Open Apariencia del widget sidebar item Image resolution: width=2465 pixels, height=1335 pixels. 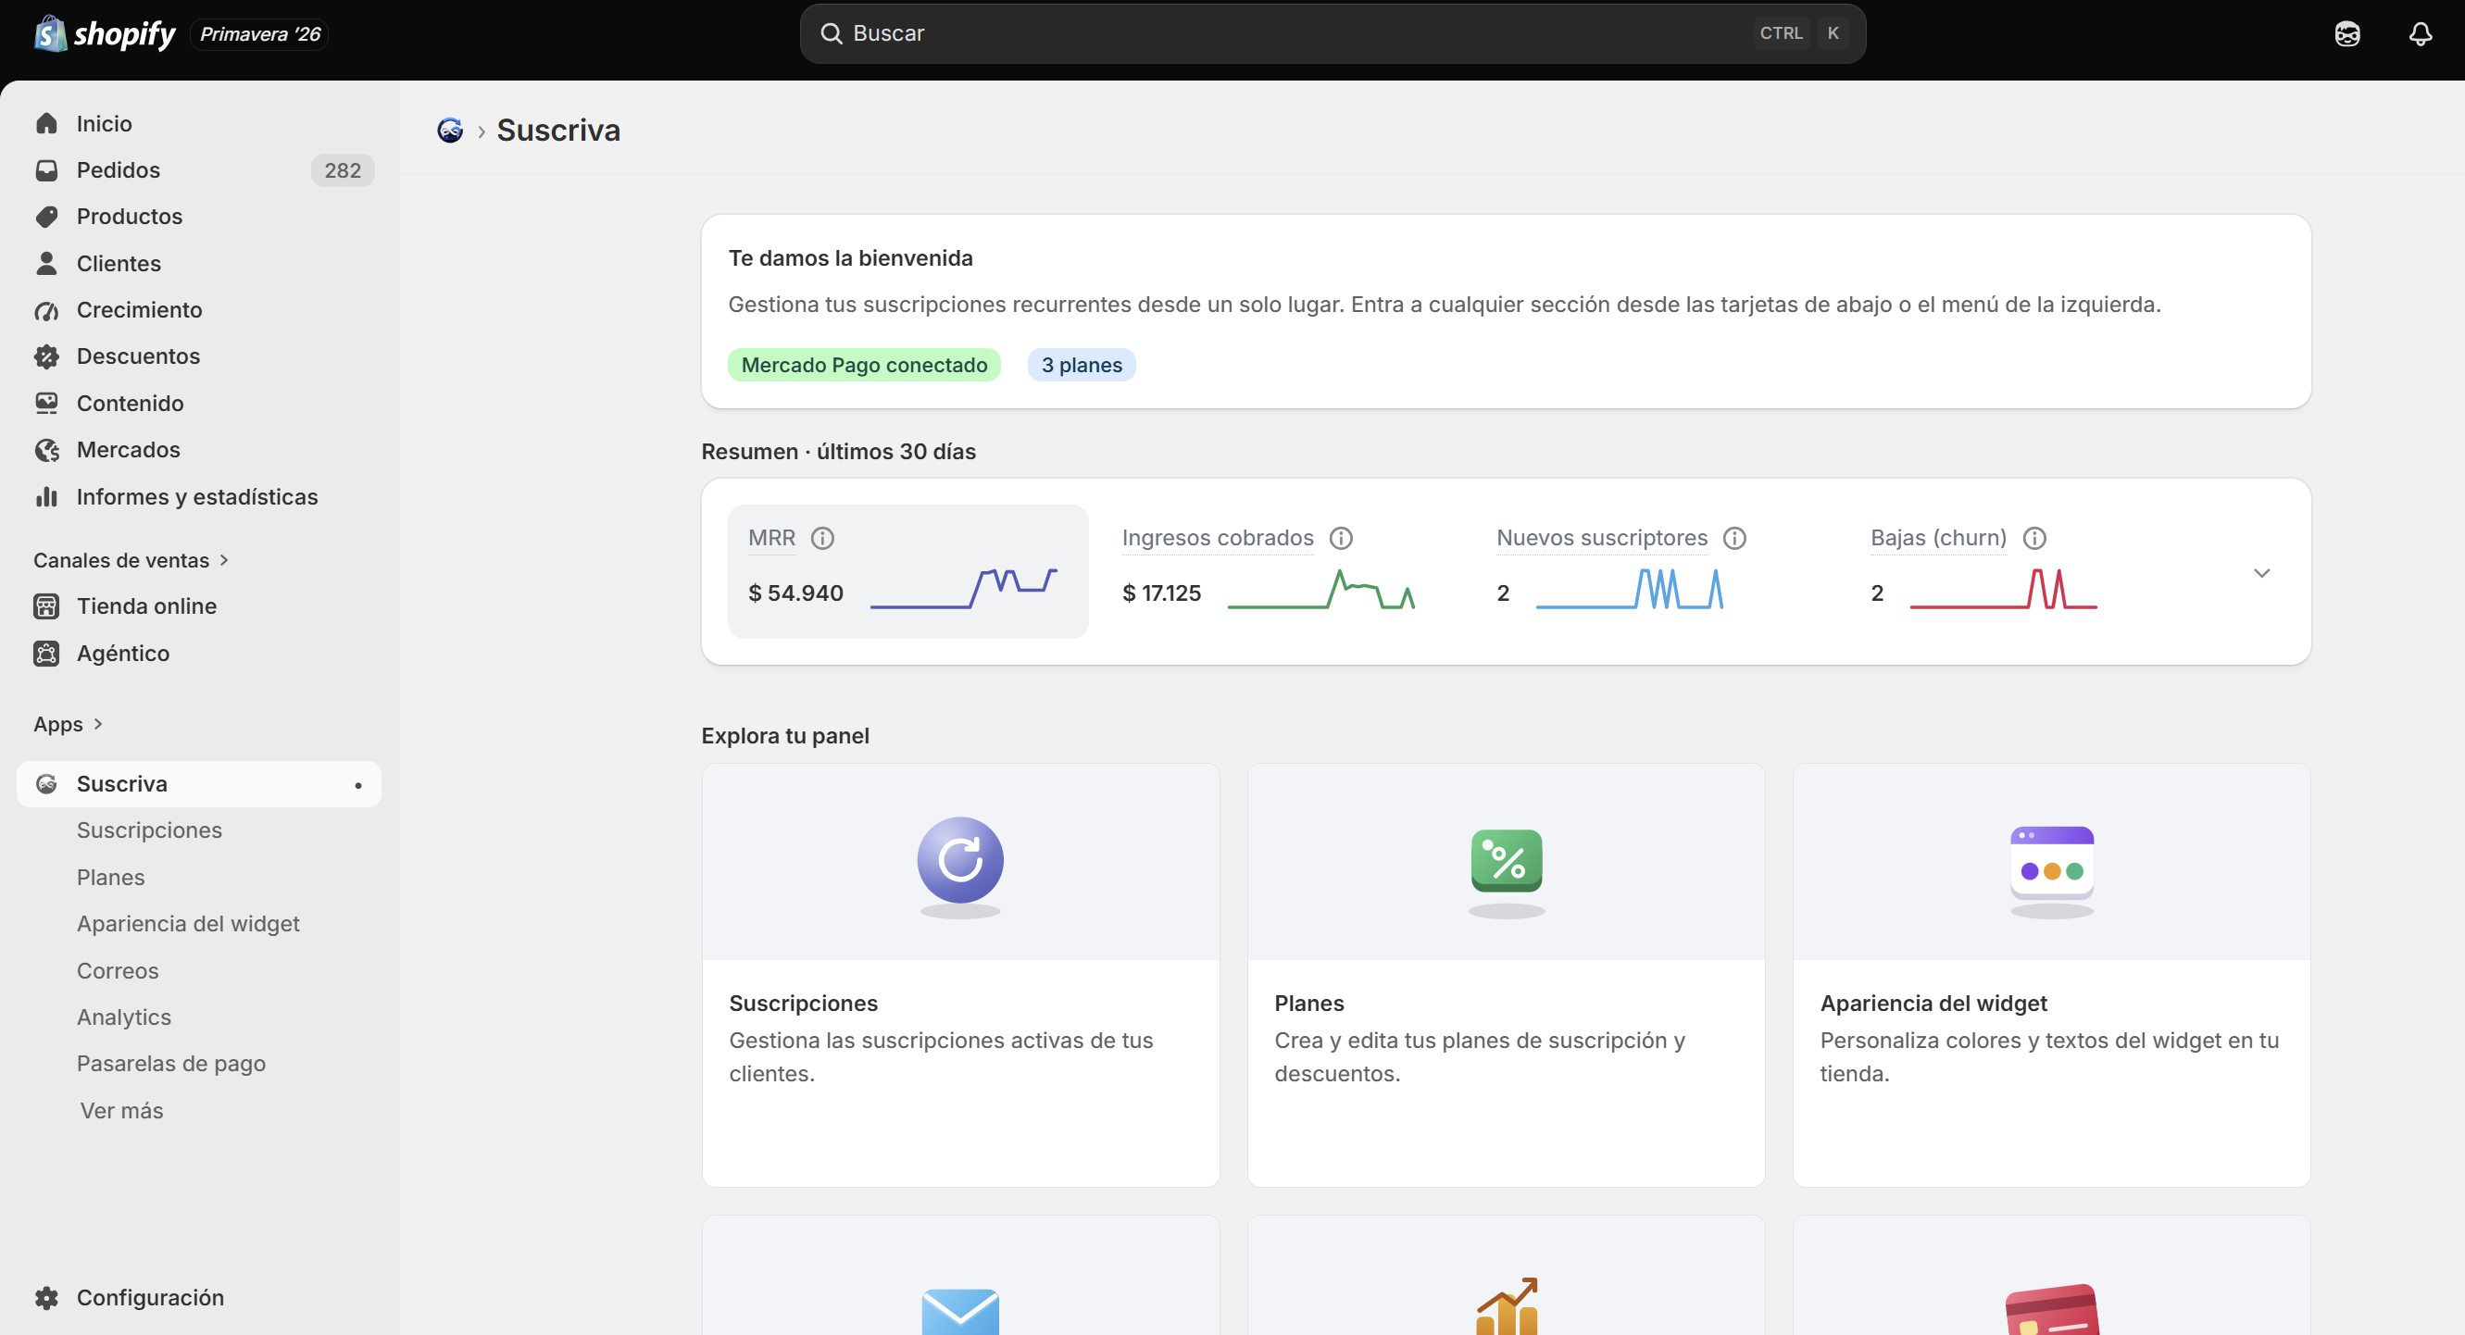(x=189, y=924)
